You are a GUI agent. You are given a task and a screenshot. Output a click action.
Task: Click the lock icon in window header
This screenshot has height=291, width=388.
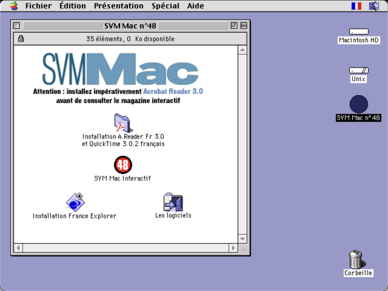(x=21, y=39)
